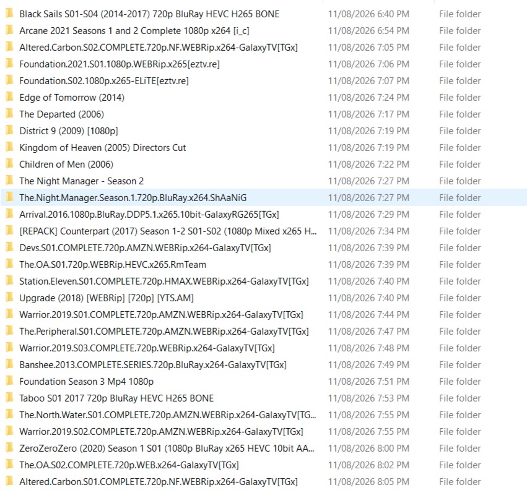
Task: Select The.OA.S02.COMPLETE.720p.WEB folder name
Action: [x=129, y=465]
